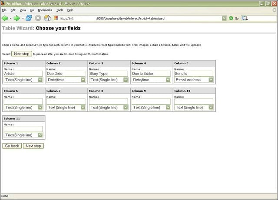Screen dimensions: 278x200
Task: Click the green Forward arrow icon
Action: [x=17, y=18]
